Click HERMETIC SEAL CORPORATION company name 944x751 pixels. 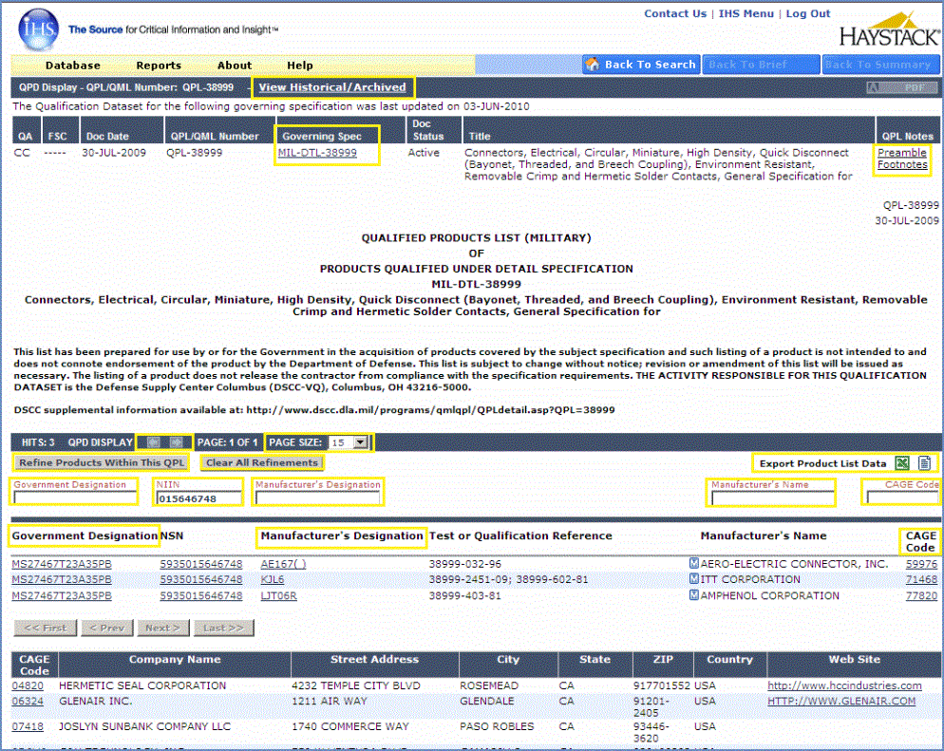coord(142,685)
